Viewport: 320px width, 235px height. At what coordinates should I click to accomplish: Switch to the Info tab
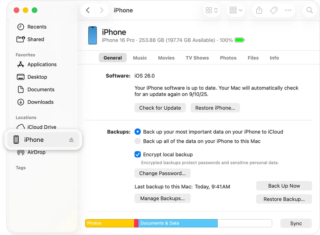click(x=274, y=58)
